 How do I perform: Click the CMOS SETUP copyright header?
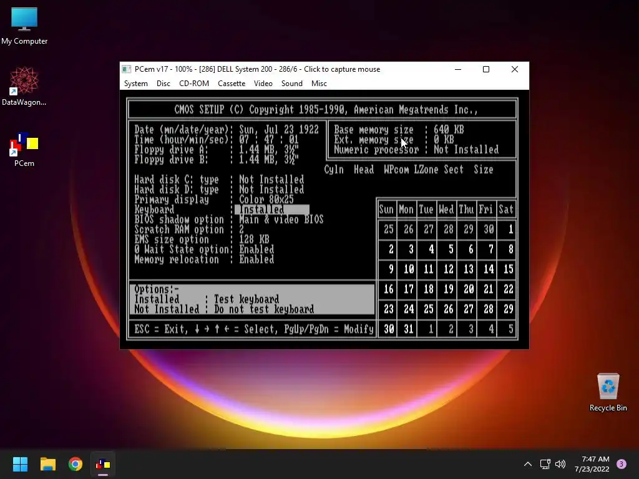[x=326, y=110]
